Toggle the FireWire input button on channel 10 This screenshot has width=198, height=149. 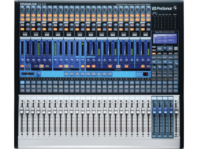[72, 20]
